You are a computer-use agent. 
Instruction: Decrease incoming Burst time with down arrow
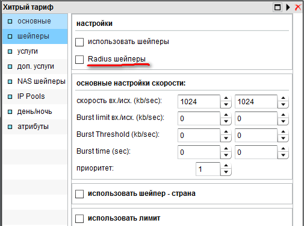pos(226,155)
